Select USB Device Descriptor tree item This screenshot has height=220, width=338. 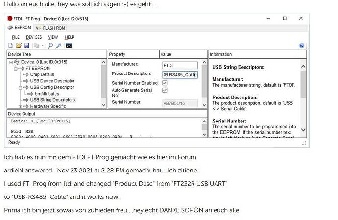pos(52,81)
